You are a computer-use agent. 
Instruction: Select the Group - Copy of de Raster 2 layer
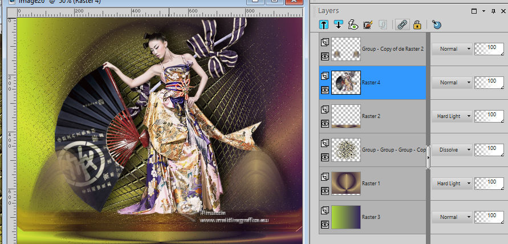coord(393,49)
